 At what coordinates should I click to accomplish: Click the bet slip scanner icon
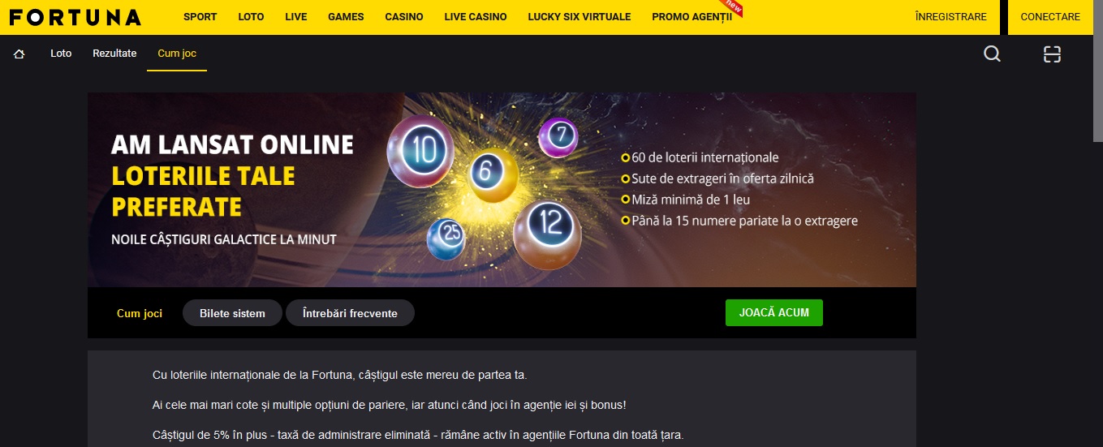(x=1052, y=54)
